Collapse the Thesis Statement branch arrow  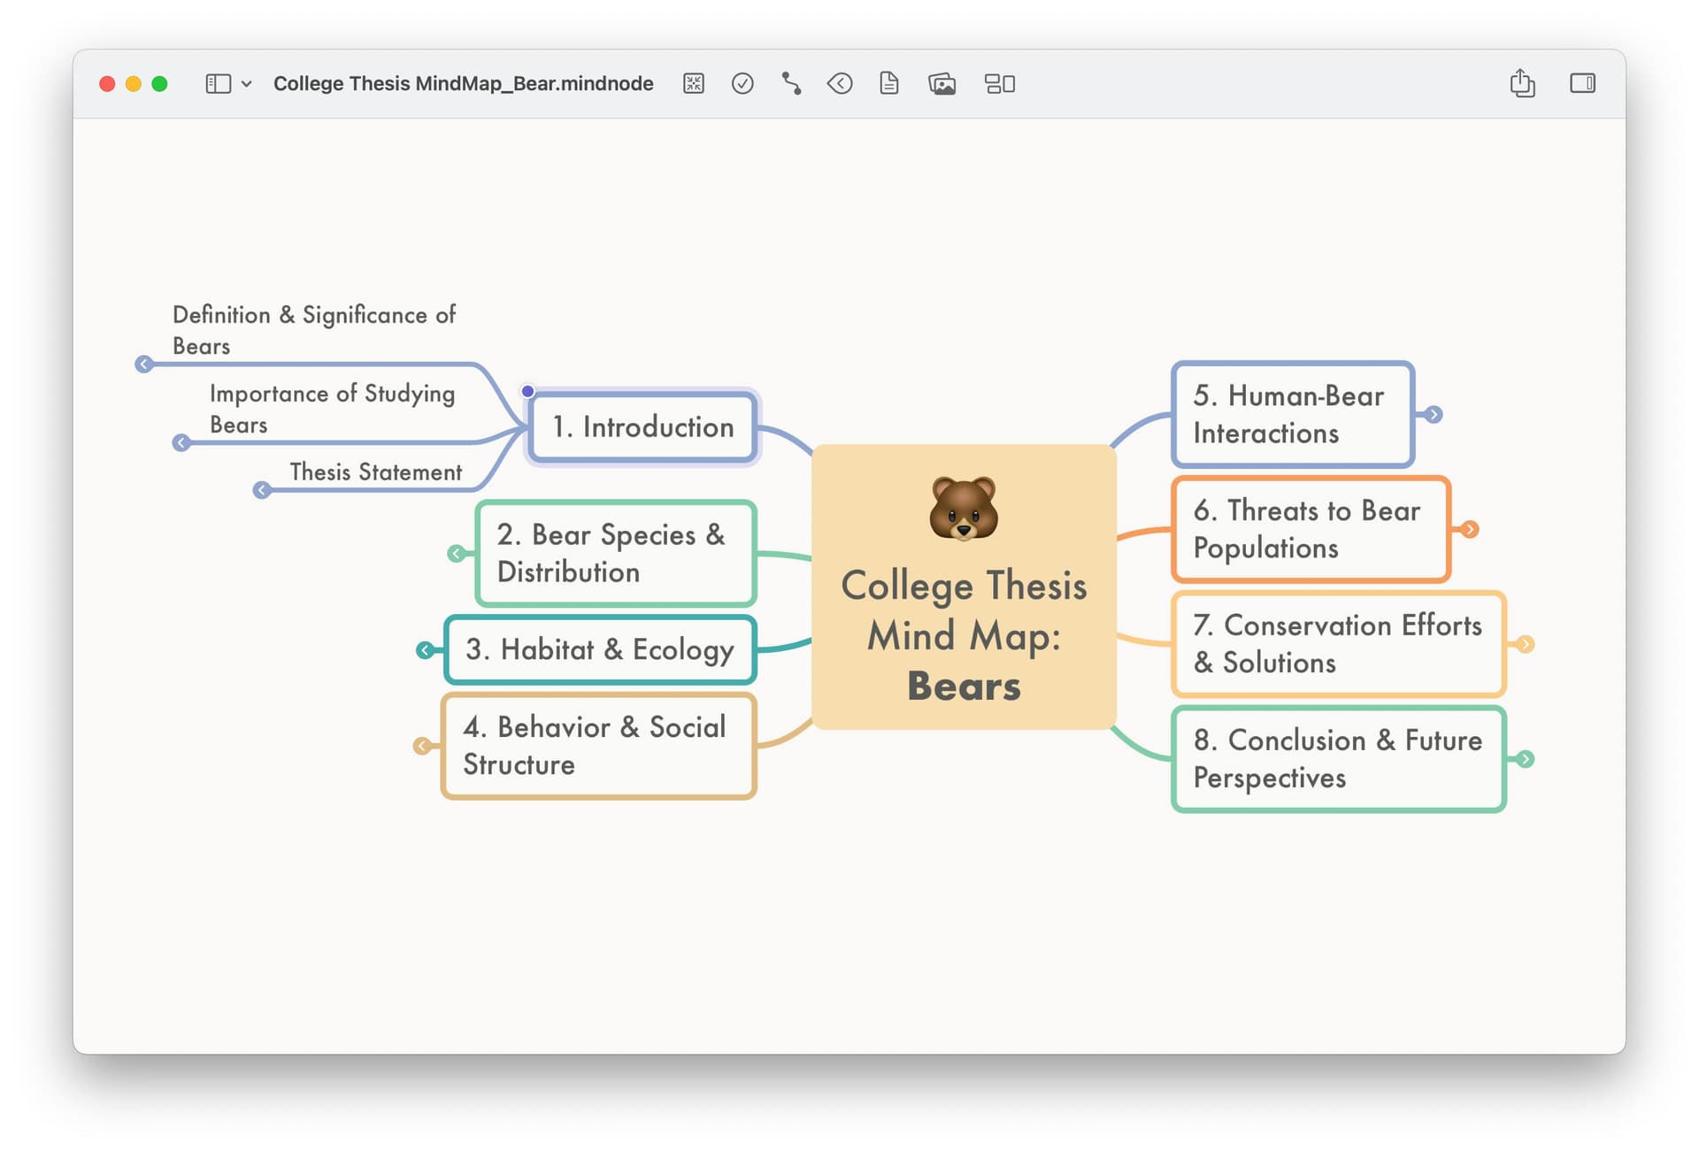[261, 488]
